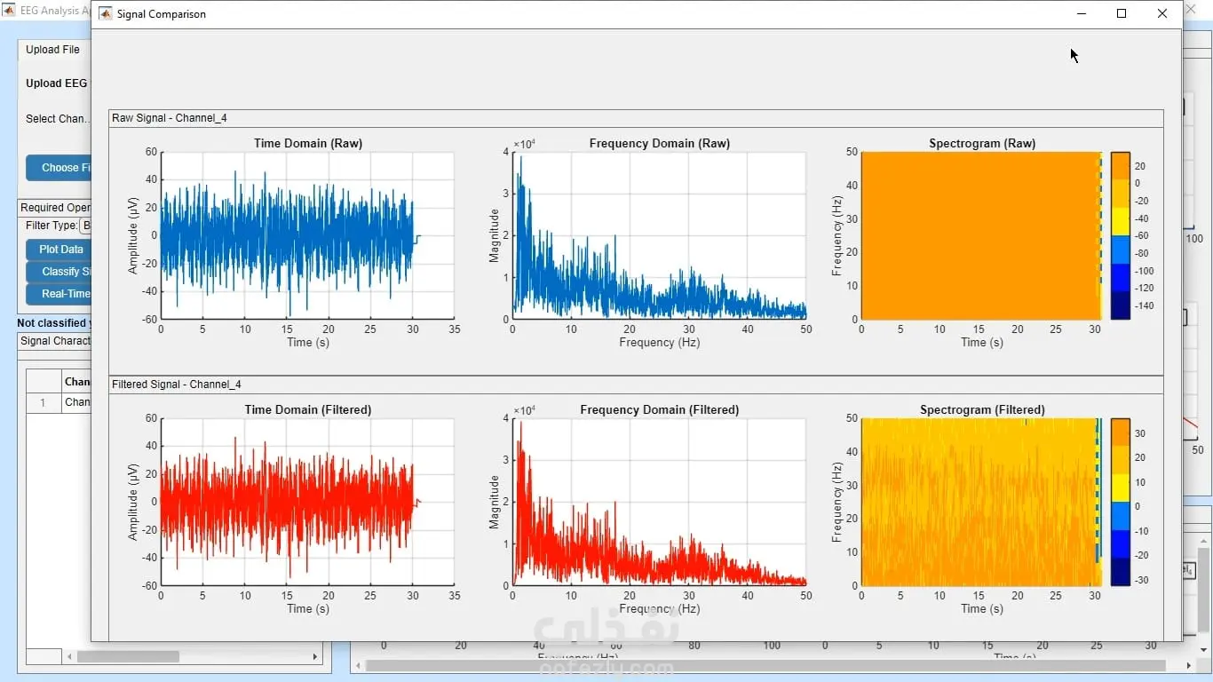Click the Time Domain (Filtered) red plot
This screenshot has width=1213, height=682.
click(x=307, y=502)
